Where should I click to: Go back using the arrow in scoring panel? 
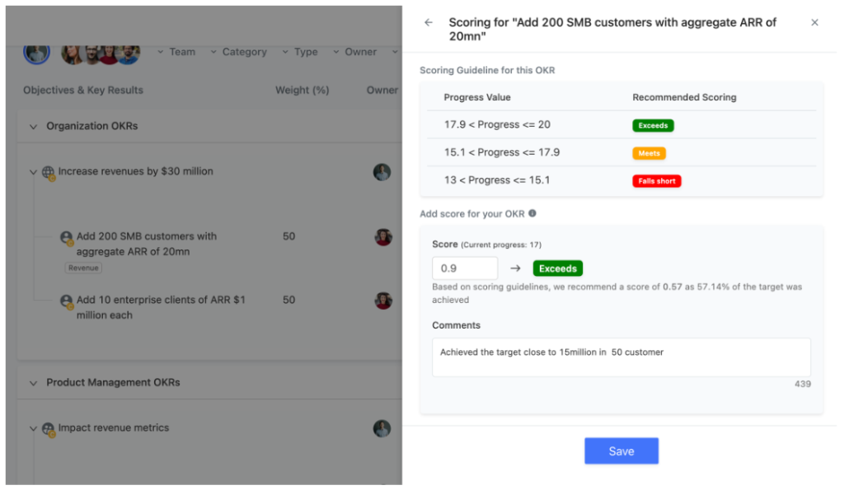click(429, 22)
